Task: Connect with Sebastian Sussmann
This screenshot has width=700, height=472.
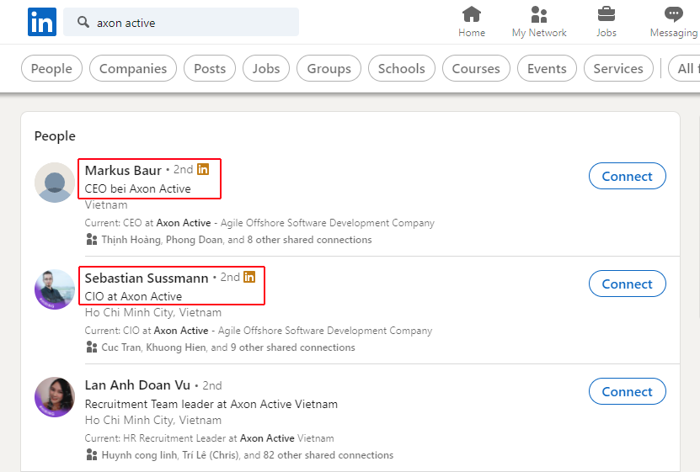Action: [x=628, y=284]
